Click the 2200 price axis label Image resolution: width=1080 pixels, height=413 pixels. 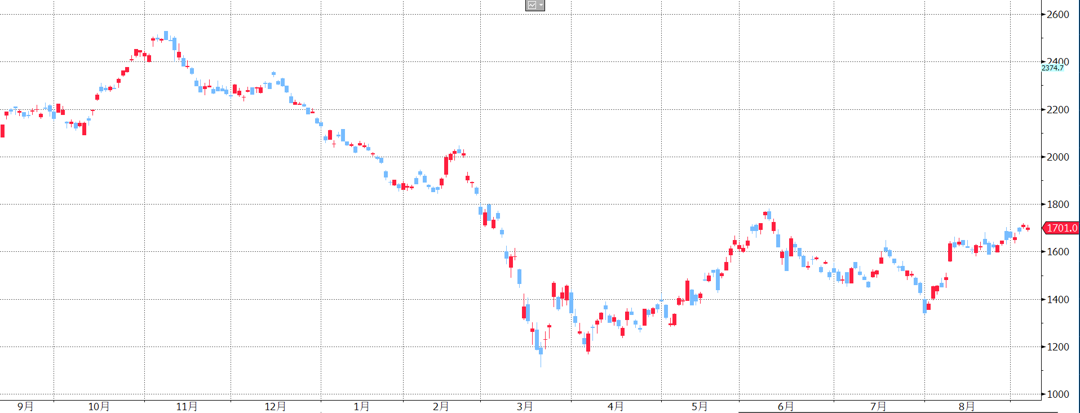coord(1057,110)
